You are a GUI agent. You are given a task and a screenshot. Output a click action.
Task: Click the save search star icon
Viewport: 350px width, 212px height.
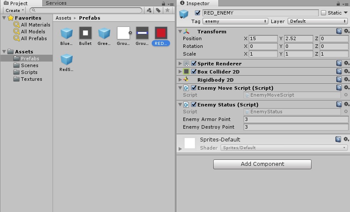point(167,10)
